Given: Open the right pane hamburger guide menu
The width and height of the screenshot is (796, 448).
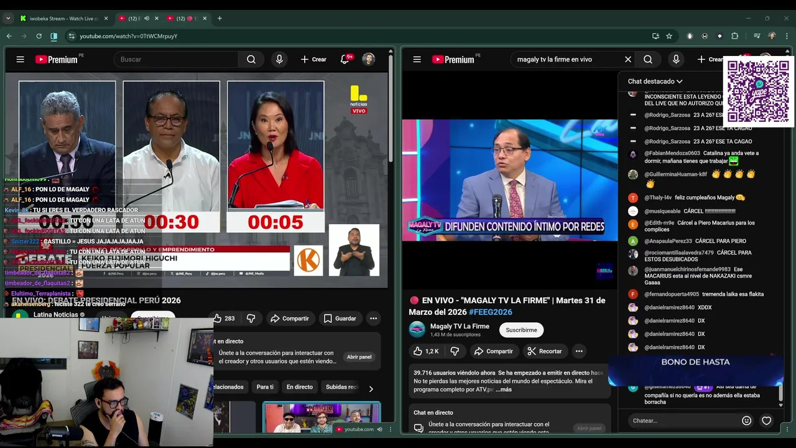Looking at the screenshot, I should [x=417, y=59].
